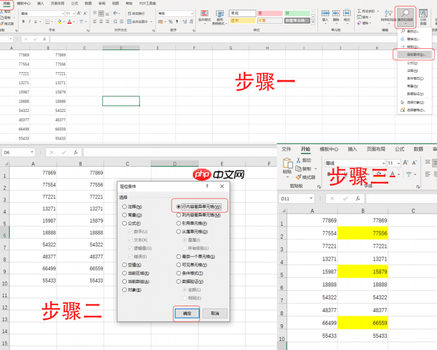
Task: Click Decrease Decimal icon
Action: pyautogui.click(x=191, y=21)
